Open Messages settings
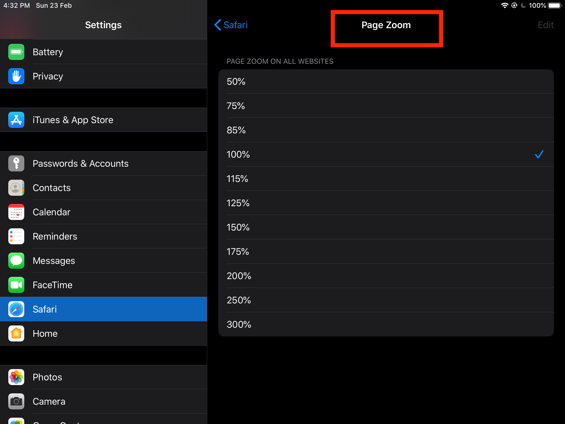The image size is (565, 424). click(103, 261)
